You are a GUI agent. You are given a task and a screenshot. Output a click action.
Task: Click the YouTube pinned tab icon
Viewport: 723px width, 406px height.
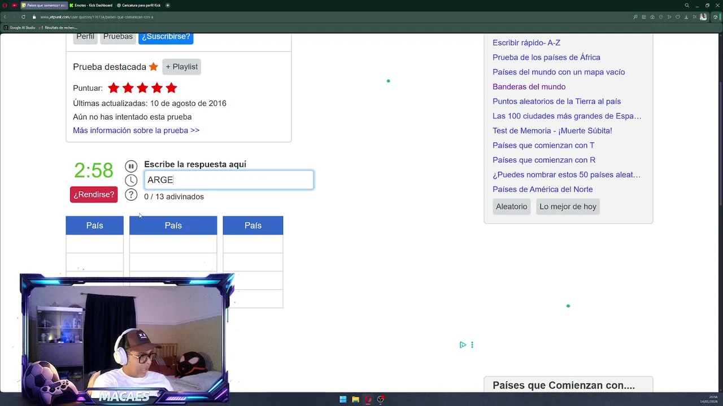click(x=14, y=5)
